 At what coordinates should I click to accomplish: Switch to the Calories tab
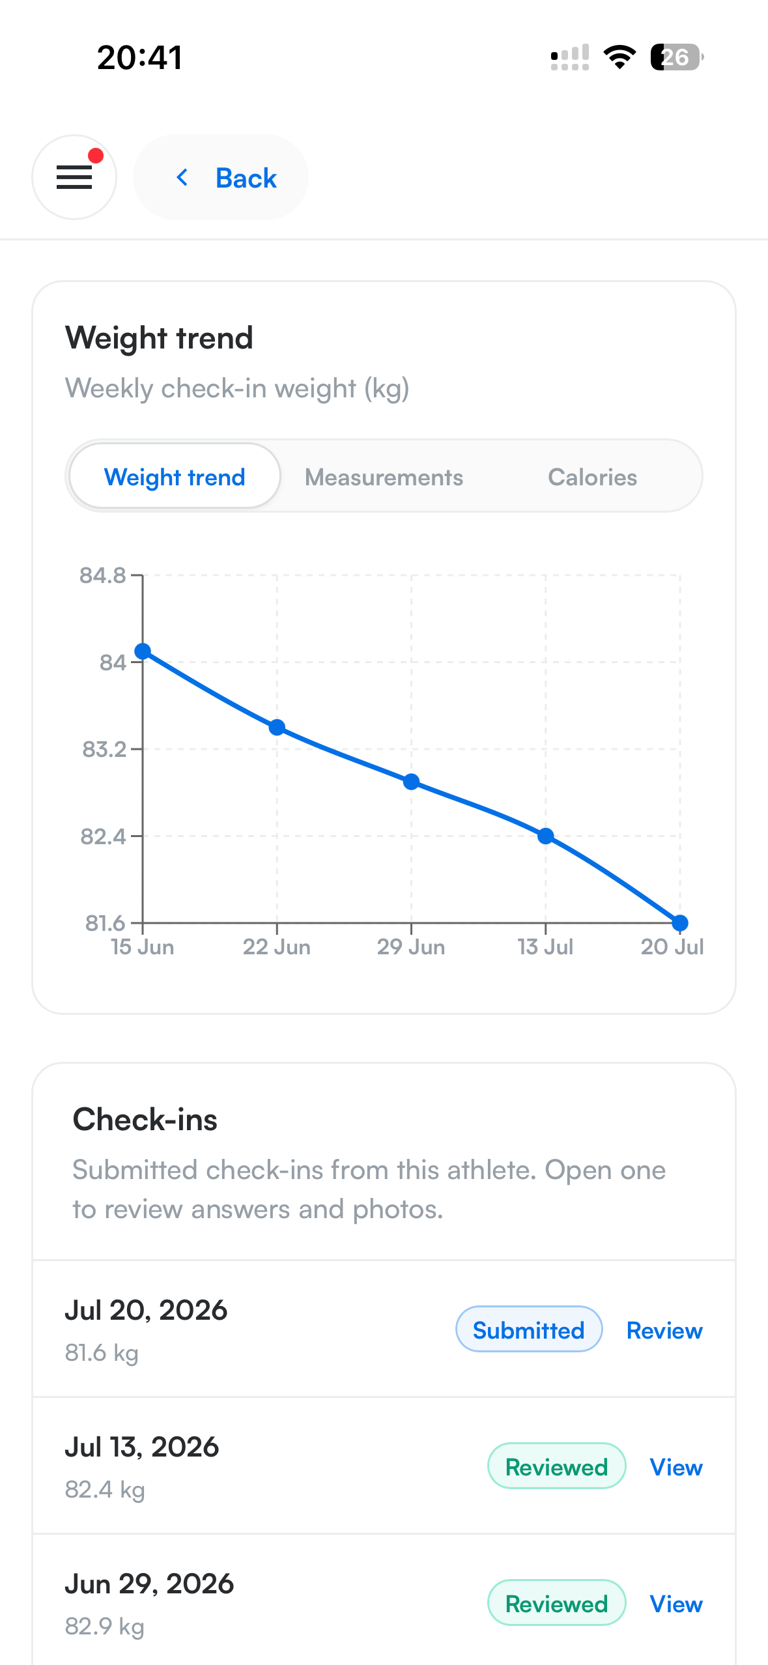[592, 477]
